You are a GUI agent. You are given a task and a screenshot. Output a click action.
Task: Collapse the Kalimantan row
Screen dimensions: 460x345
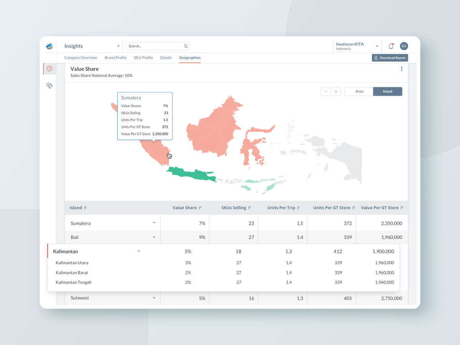(x=139, y=251)
